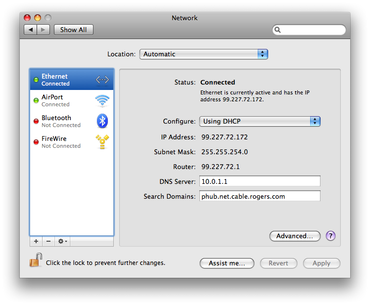Viewport: 370px width, 305px height.
Task: Click the Ethernet arrows icon in sidebar
Action: (x=102, y=80)
